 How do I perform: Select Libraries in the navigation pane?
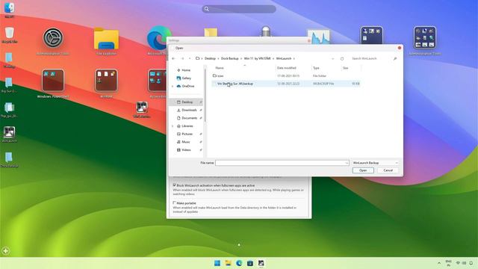(x=185, y=126)
